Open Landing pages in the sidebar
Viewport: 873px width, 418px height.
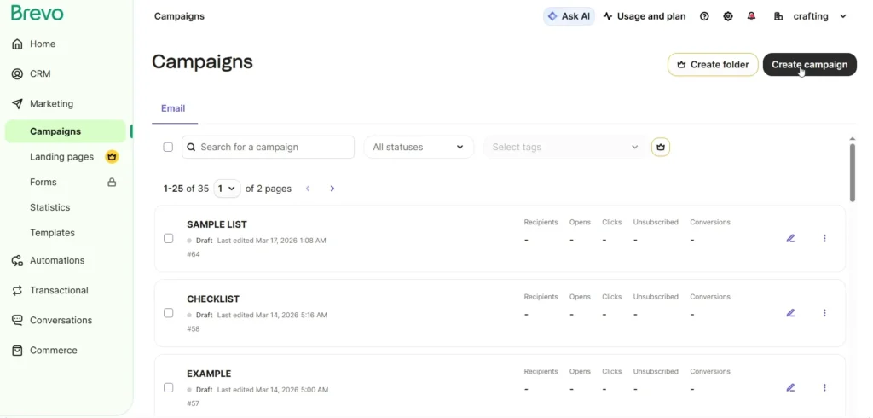pos(61,157)
